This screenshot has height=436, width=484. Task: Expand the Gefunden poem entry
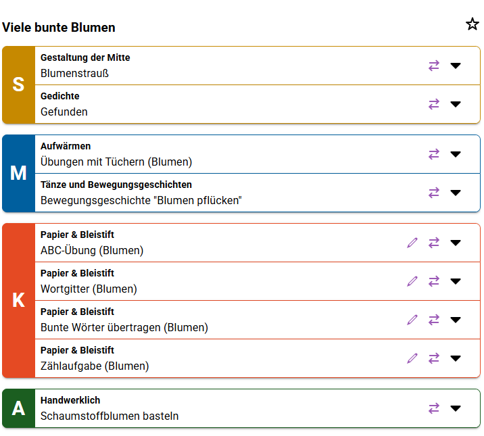456,104
